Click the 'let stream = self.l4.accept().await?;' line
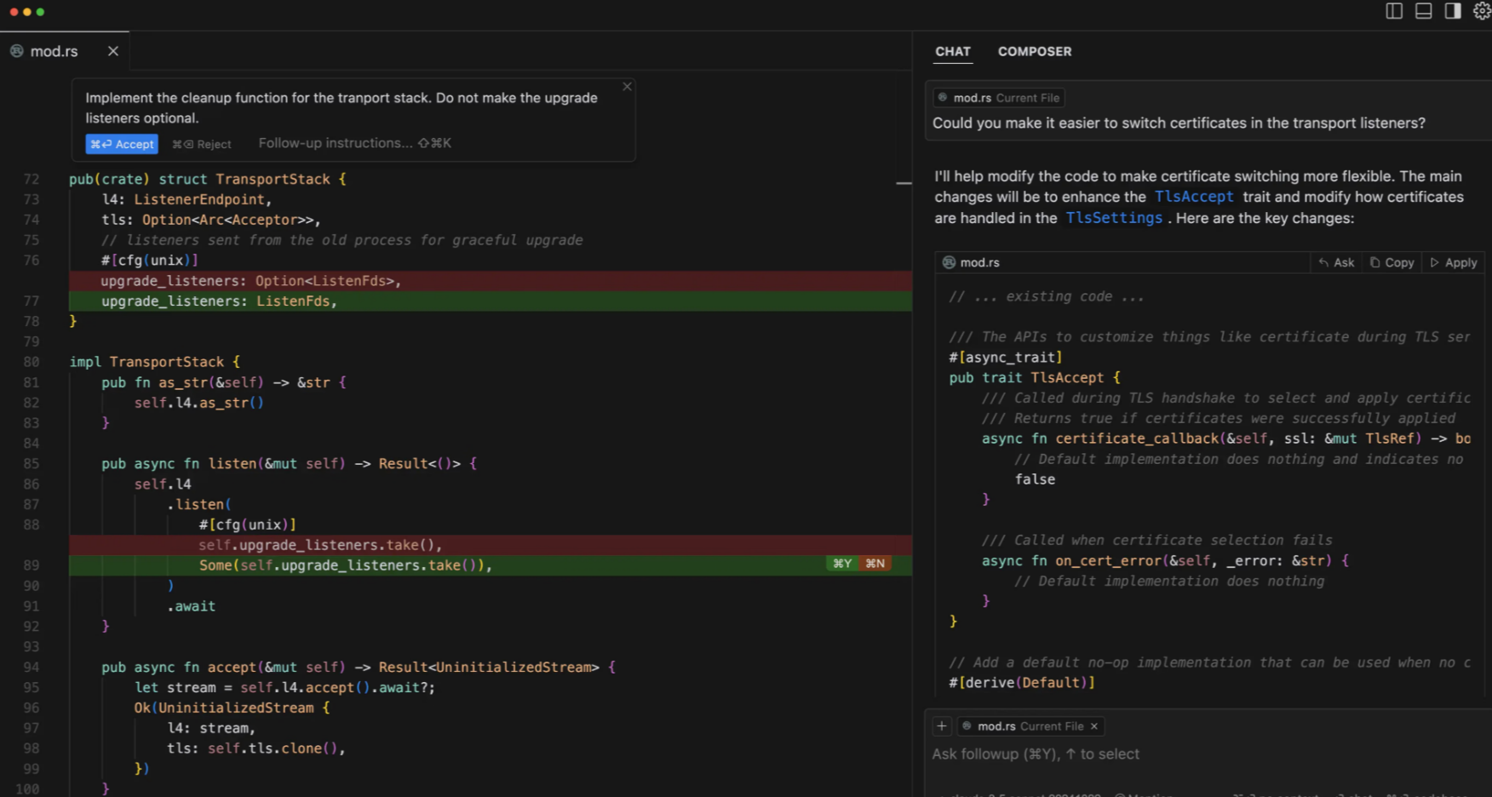 tap(284, 687)
